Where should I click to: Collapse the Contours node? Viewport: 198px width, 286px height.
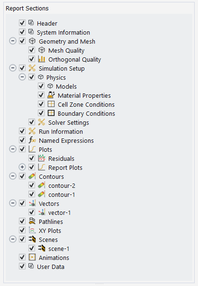[x=13, y=176]
